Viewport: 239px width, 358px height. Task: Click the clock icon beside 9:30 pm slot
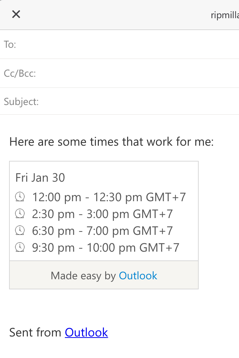[x=20, y=248]
